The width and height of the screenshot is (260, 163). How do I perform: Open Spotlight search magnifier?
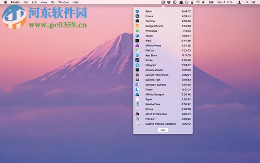[x=247, y=2]
